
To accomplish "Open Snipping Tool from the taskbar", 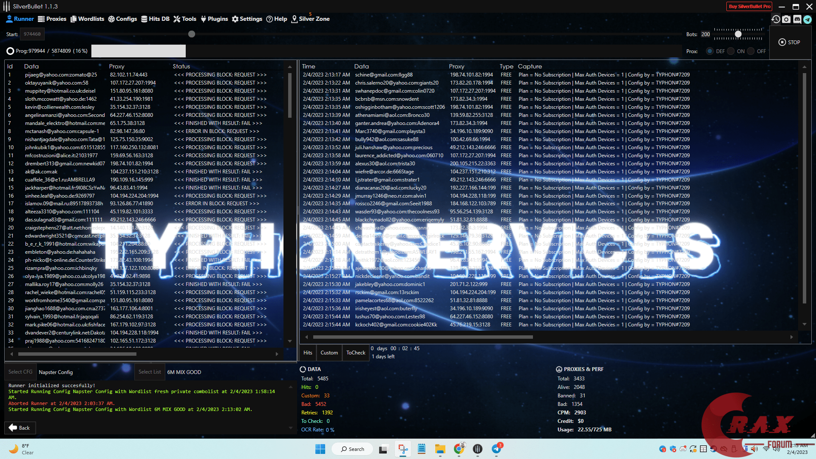I will click(x=402, y=449).
